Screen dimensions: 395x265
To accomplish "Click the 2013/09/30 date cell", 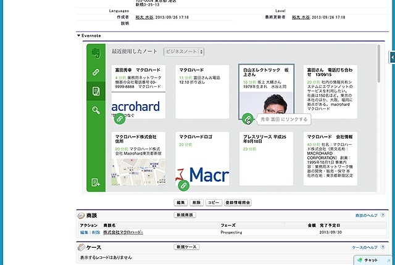I will click(x=331, y=232).
